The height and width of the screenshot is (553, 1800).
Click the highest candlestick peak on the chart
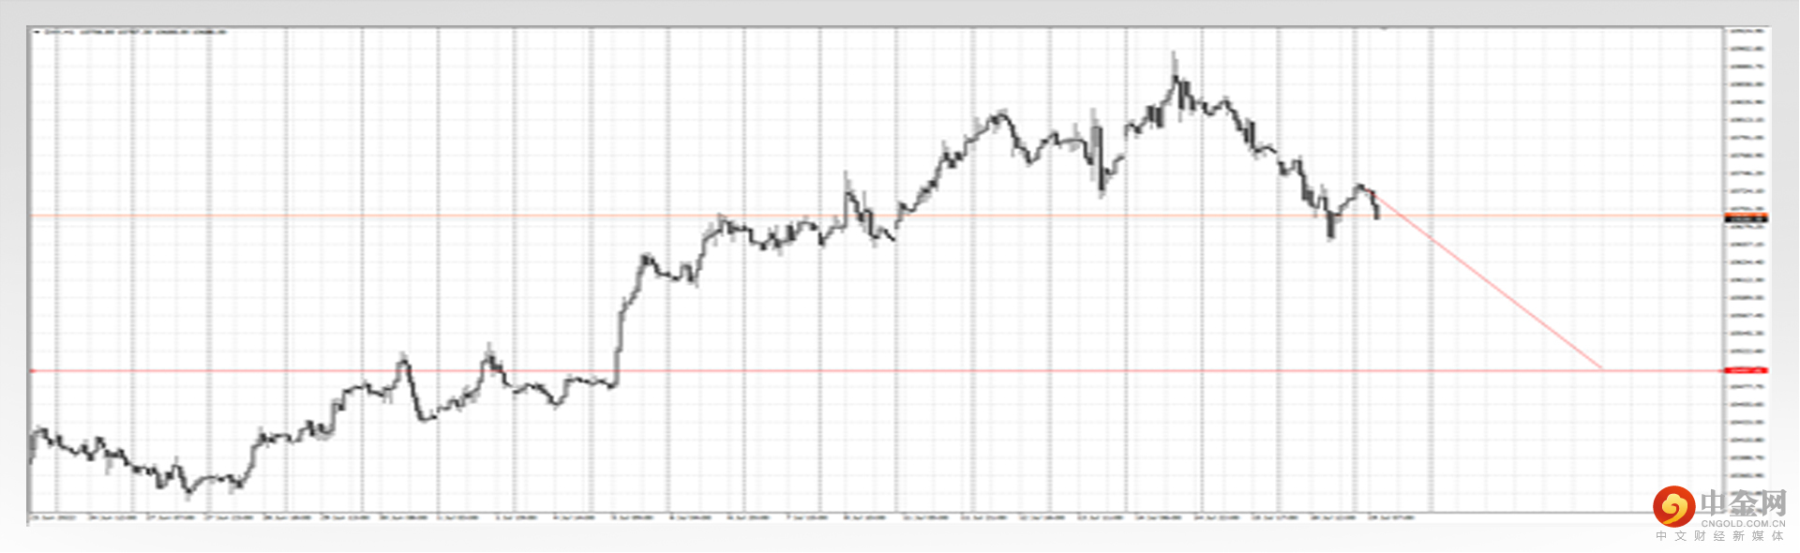pos(1175,62)
